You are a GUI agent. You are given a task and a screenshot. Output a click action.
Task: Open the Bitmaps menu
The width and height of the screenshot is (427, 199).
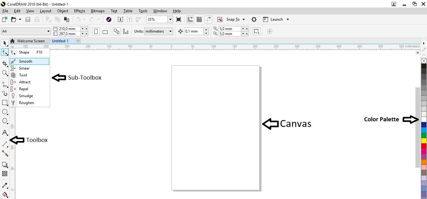tap(97, 11)
